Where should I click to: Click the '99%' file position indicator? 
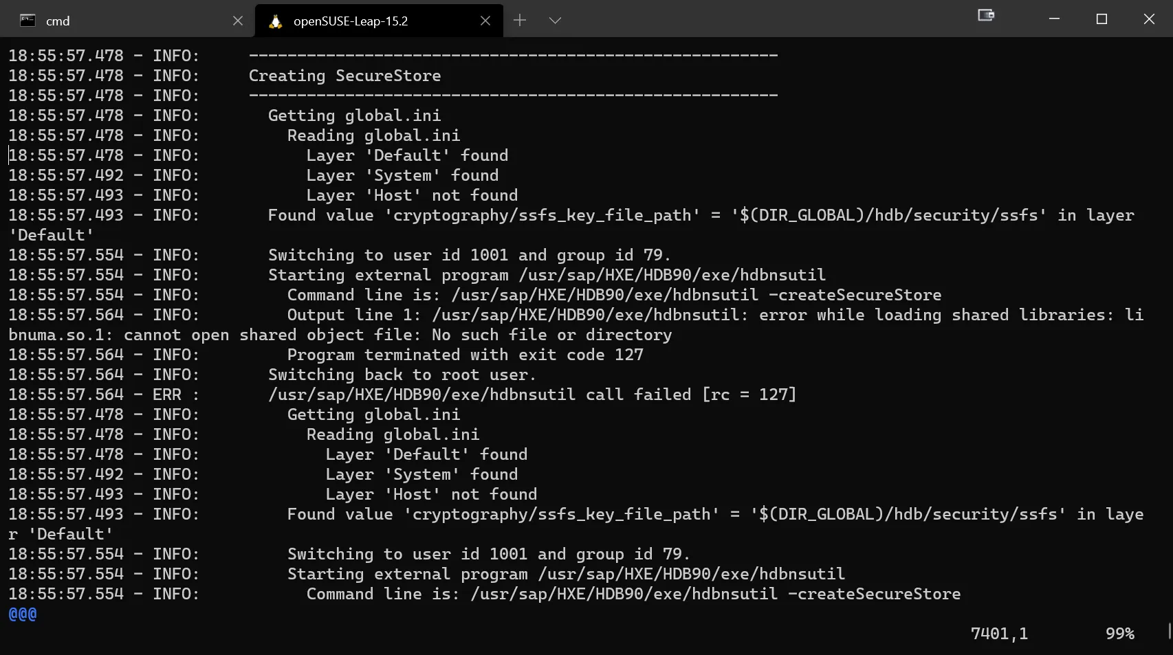click(1119, 634)
